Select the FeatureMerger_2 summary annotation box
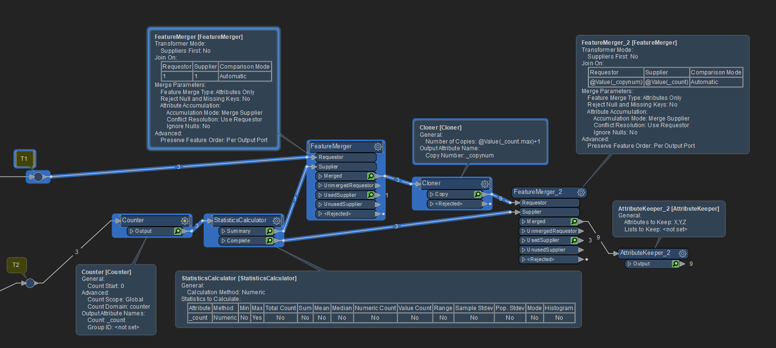Screen dimensions: 776x348 tap(663, 95)
